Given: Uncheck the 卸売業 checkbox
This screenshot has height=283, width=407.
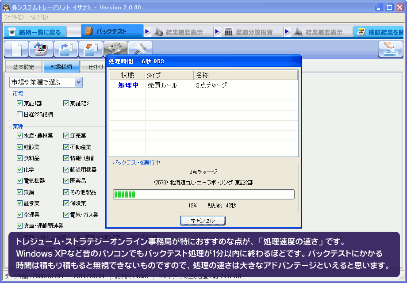Looking at the screenshot, I should [66, 135].
